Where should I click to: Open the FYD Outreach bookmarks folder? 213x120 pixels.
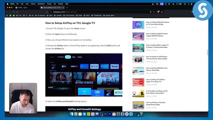click(x=69, y=16)
